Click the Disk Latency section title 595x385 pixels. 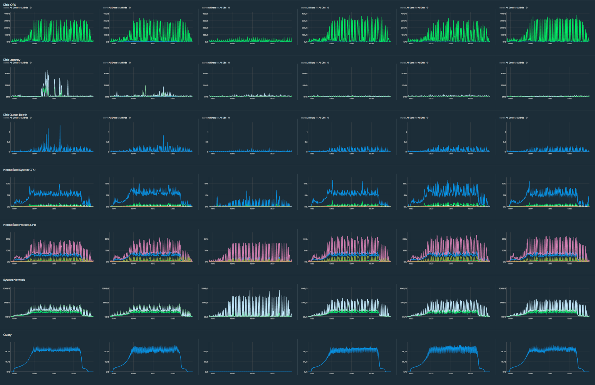click(11, 60)
